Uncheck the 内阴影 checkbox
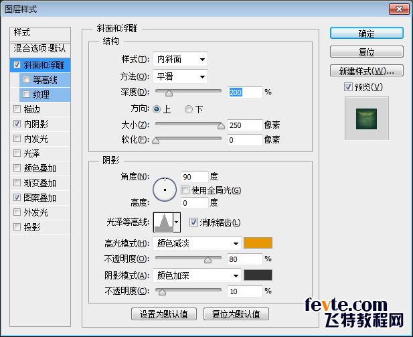This screenshot has height=337, width=413. [x=17, y=124]
